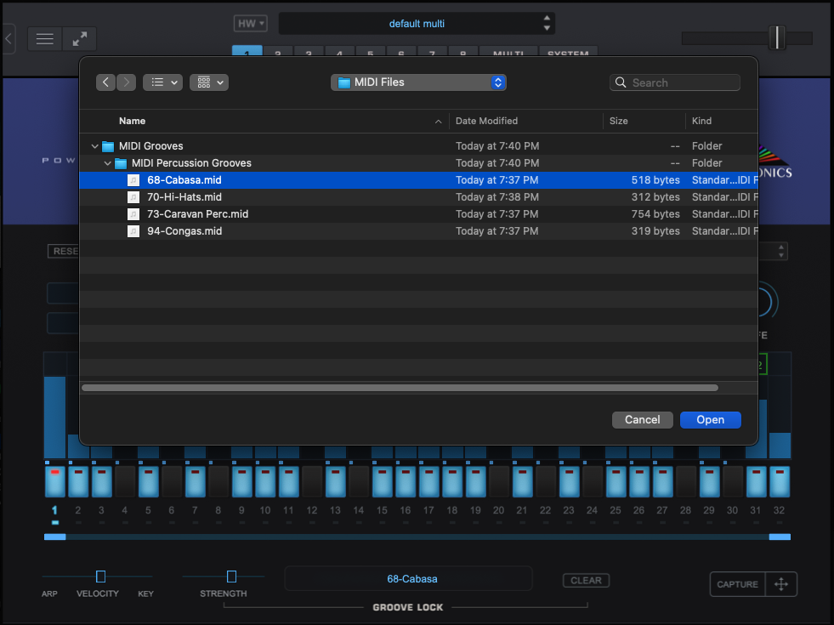
Task: Click the pattern length end marker
Action: point(780,537)
